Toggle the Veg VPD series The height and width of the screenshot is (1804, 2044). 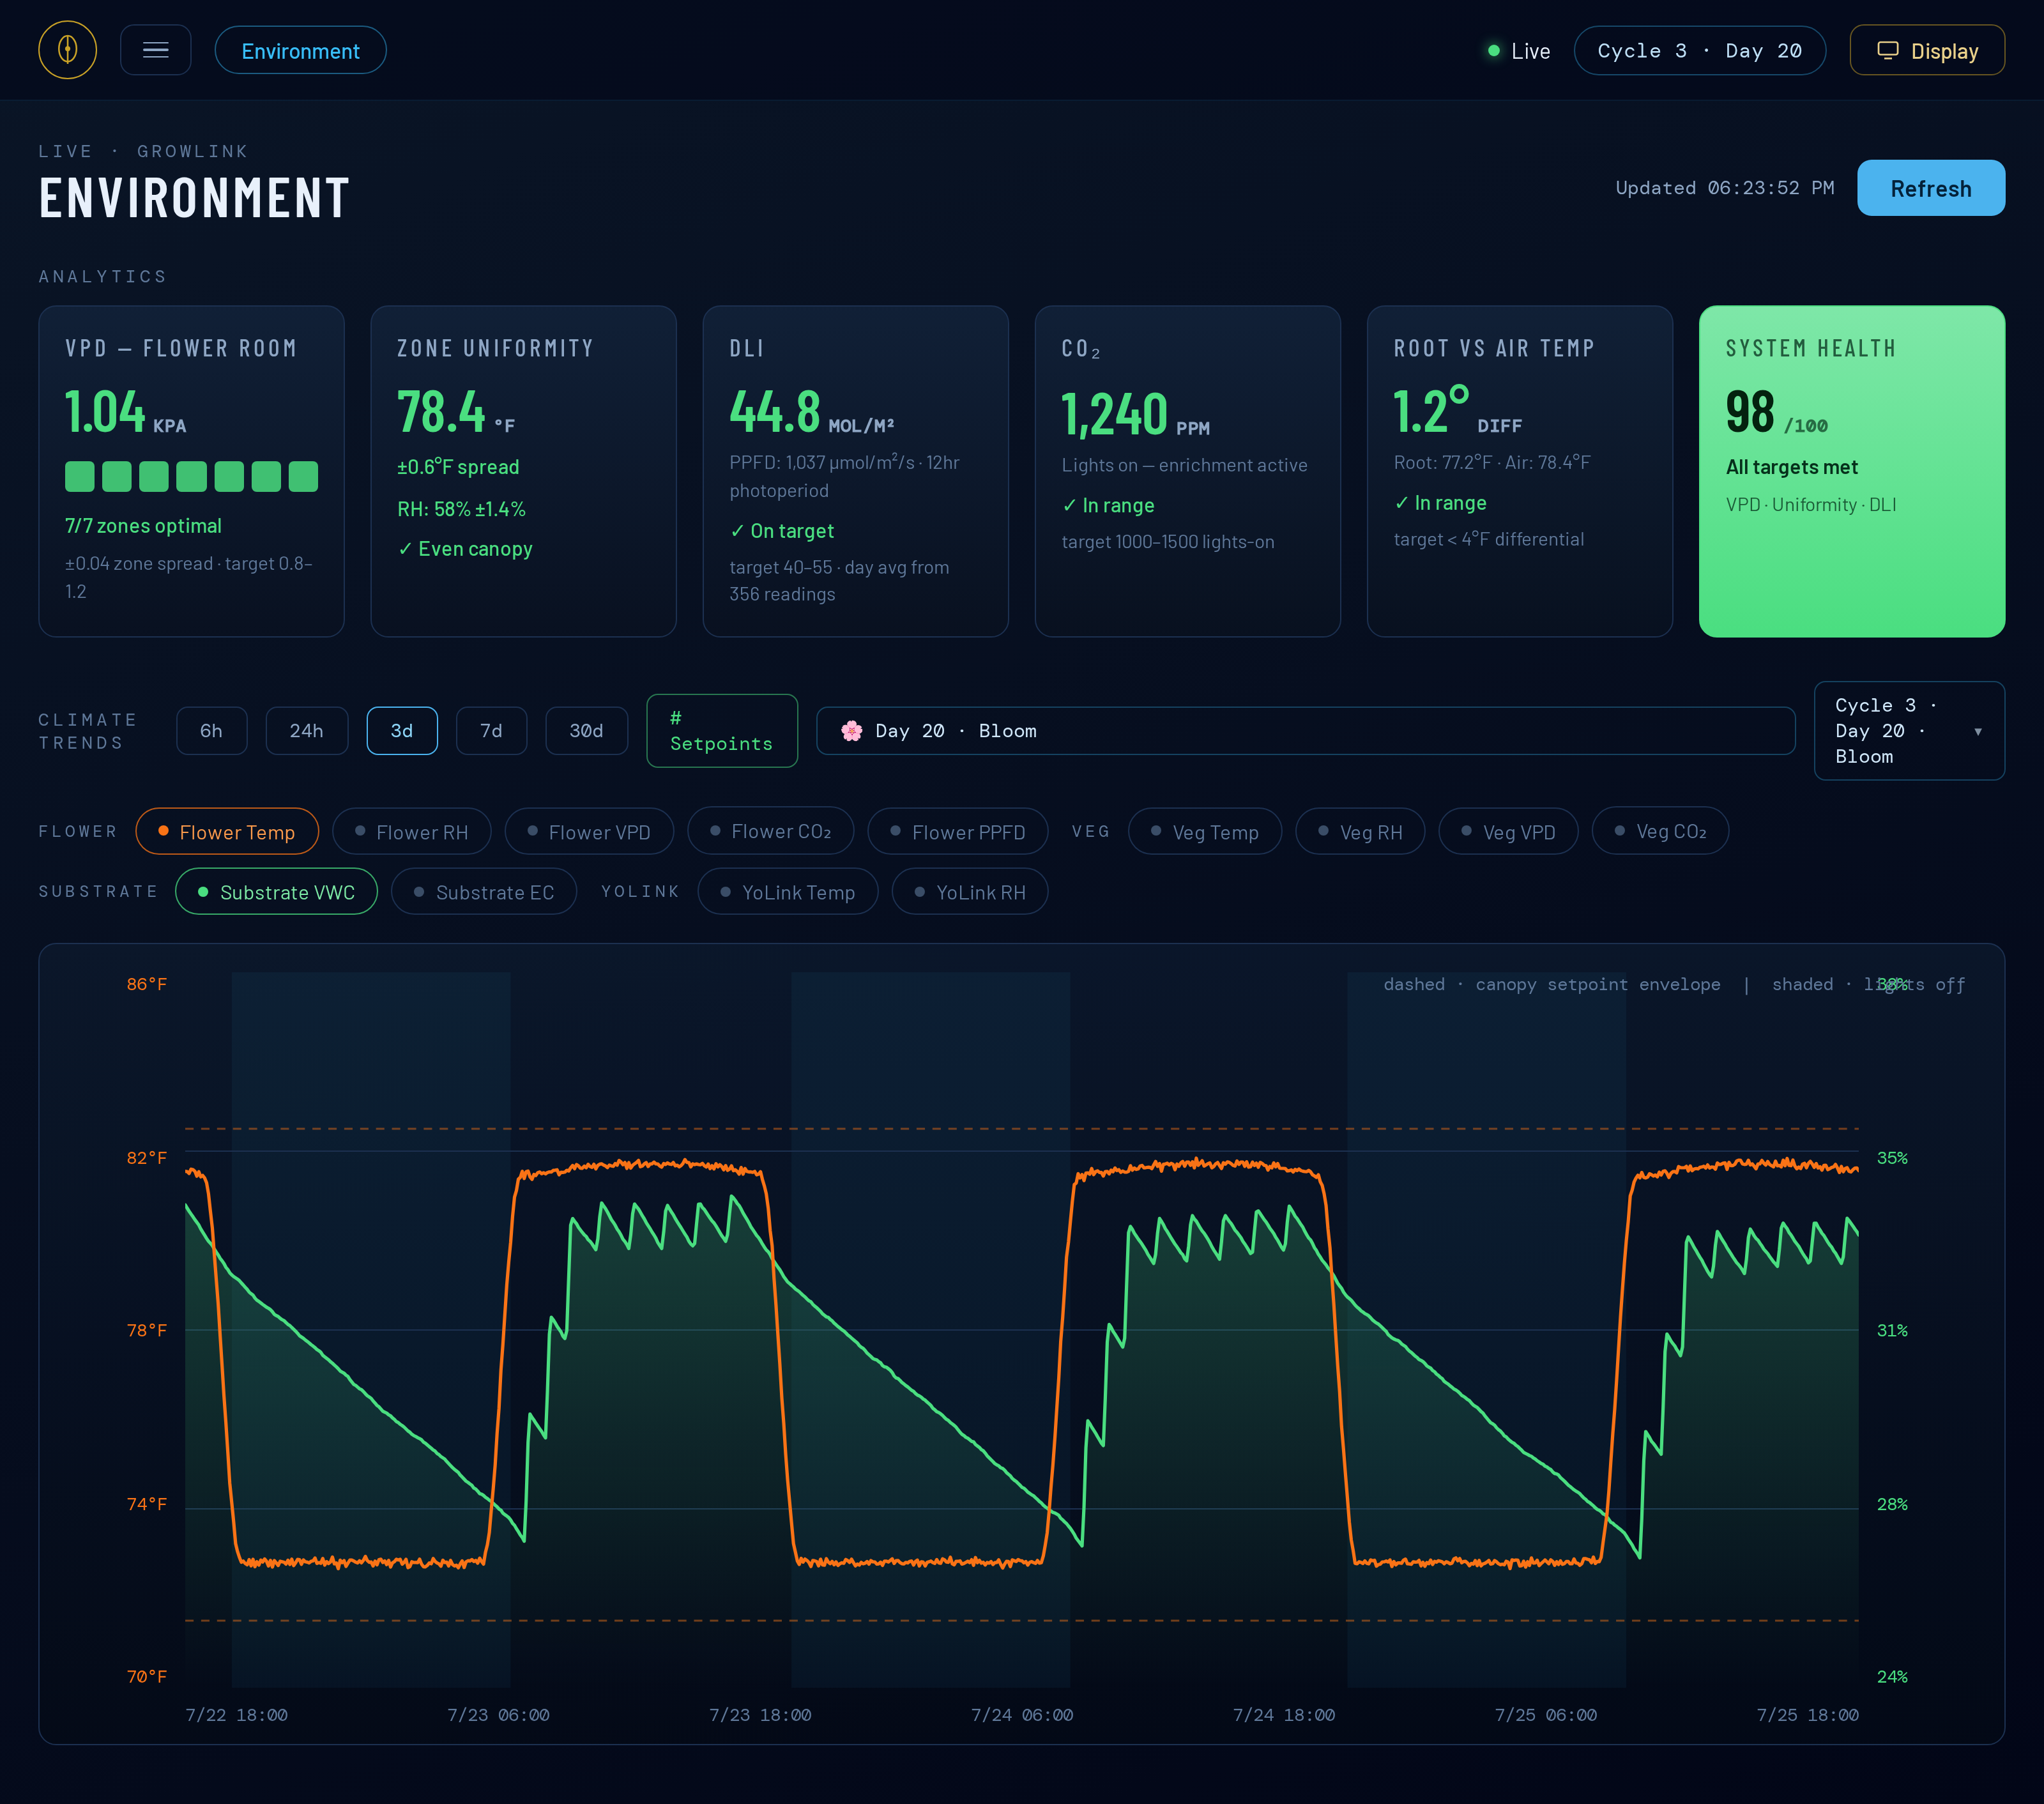[1509, 832]
